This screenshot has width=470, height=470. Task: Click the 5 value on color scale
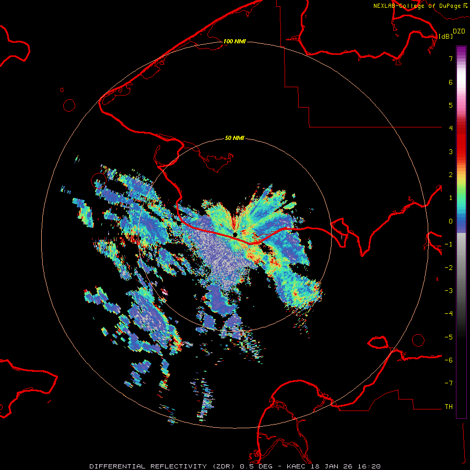[451, 105]
